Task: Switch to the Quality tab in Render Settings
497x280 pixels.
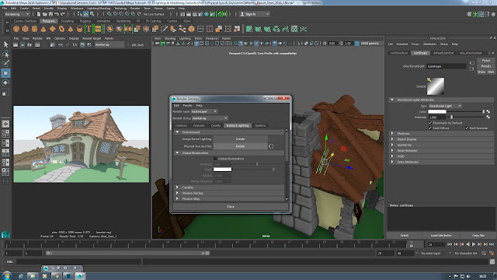Action: pos(216,126)
